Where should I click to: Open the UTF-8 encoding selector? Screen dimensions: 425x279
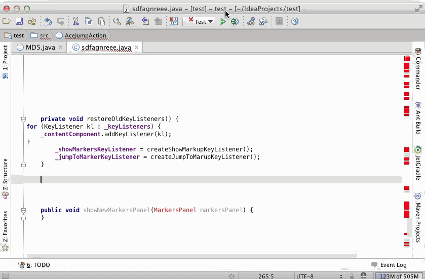(319, 276)
